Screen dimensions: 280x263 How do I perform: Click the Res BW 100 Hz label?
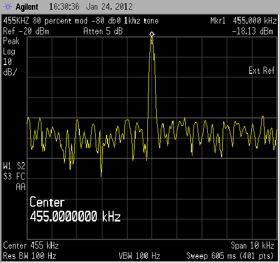30,256
